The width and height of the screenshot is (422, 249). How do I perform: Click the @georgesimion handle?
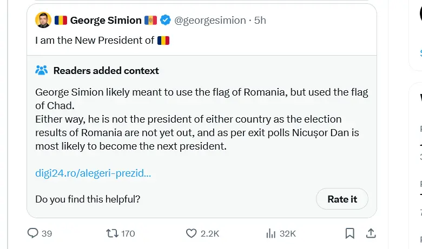click(210, 21)
